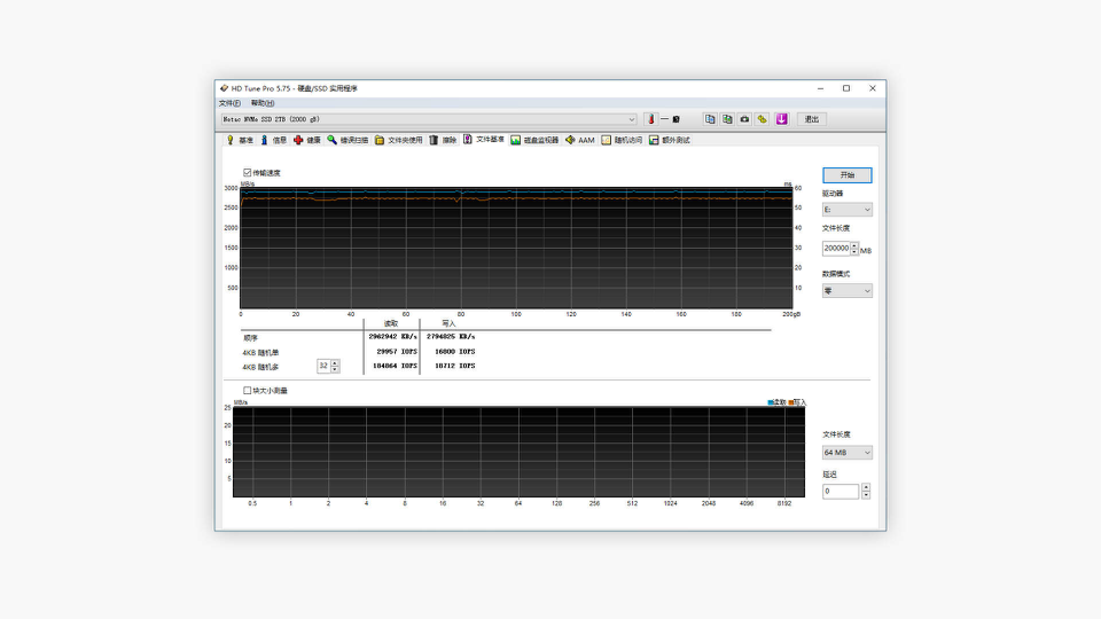Click the yellow options icon in toolbar
1101x619 pixels.
tap(762, 119)
